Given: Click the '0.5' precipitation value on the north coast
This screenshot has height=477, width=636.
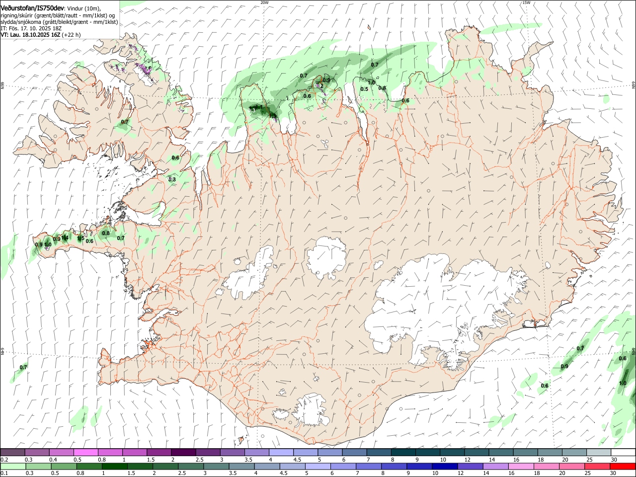Looking at the screenshot, I should click(364, 89).
